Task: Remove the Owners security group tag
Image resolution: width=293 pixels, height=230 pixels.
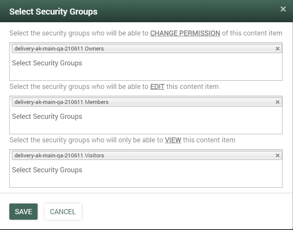Action: click(x=278, y=49)
